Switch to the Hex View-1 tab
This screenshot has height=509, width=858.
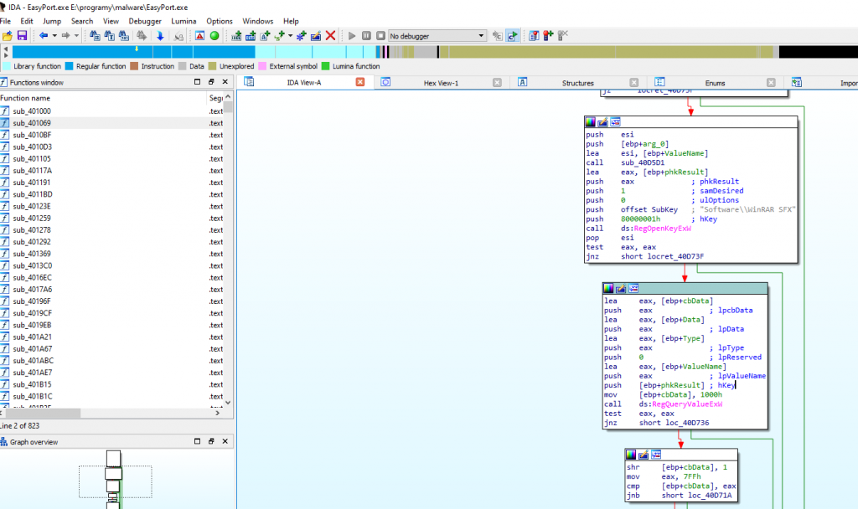[x=441, y=83]
